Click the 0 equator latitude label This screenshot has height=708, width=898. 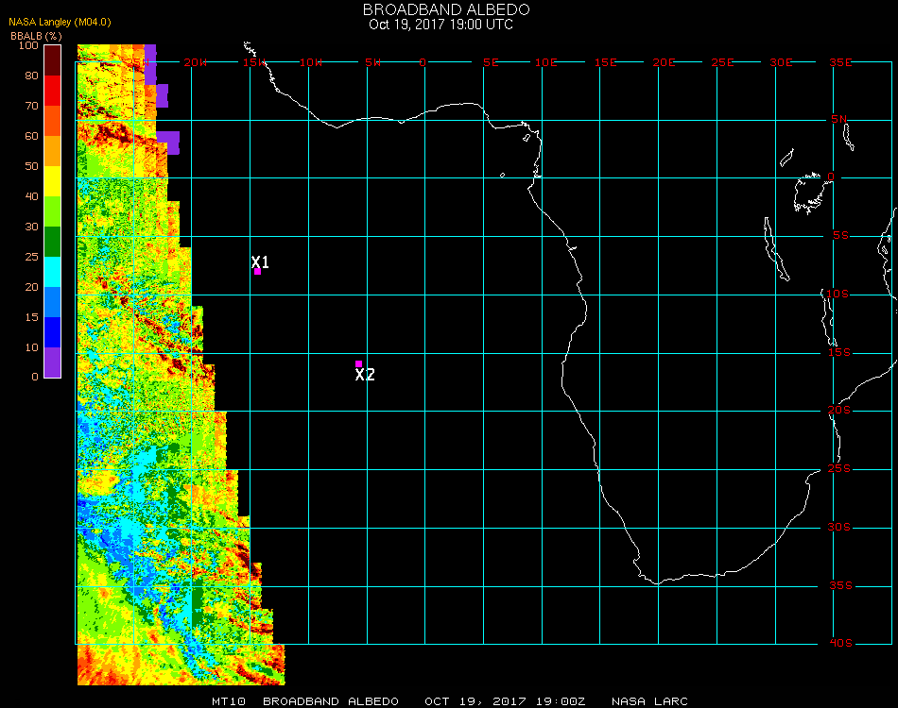pyautogui.click(x=831, y=177)
